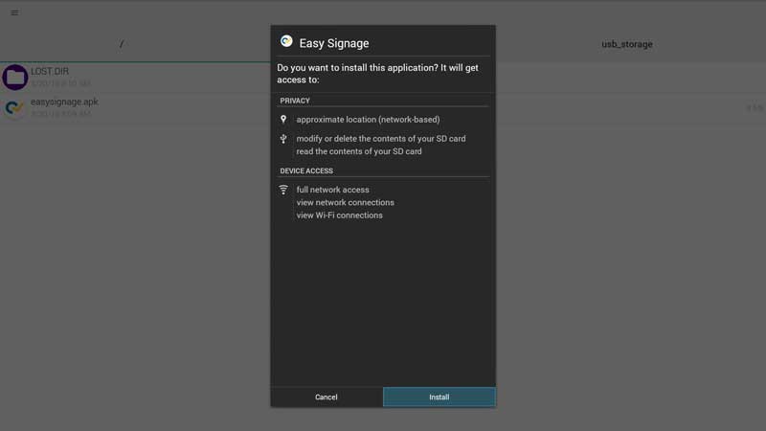Click the PRIVACY section header
The width and height of the screenshot is (766, 431).
[x=295, y=101]
